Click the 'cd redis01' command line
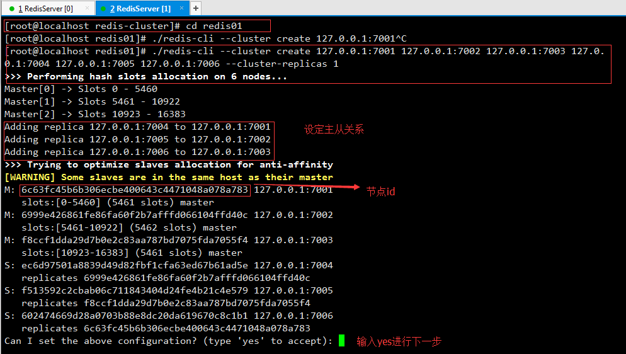 point(123,26)
